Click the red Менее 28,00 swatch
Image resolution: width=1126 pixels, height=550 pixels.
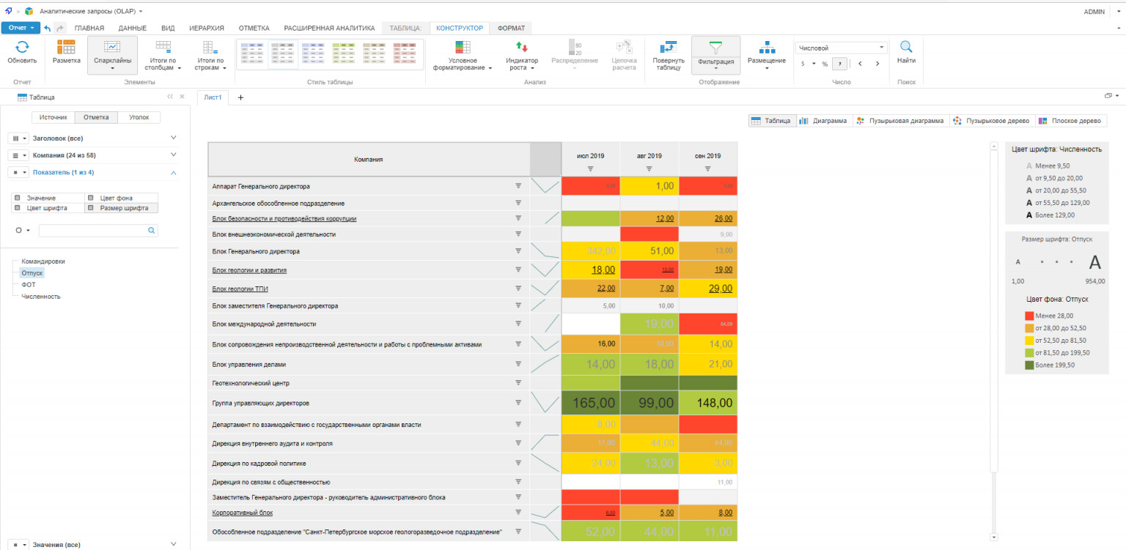1029,316
